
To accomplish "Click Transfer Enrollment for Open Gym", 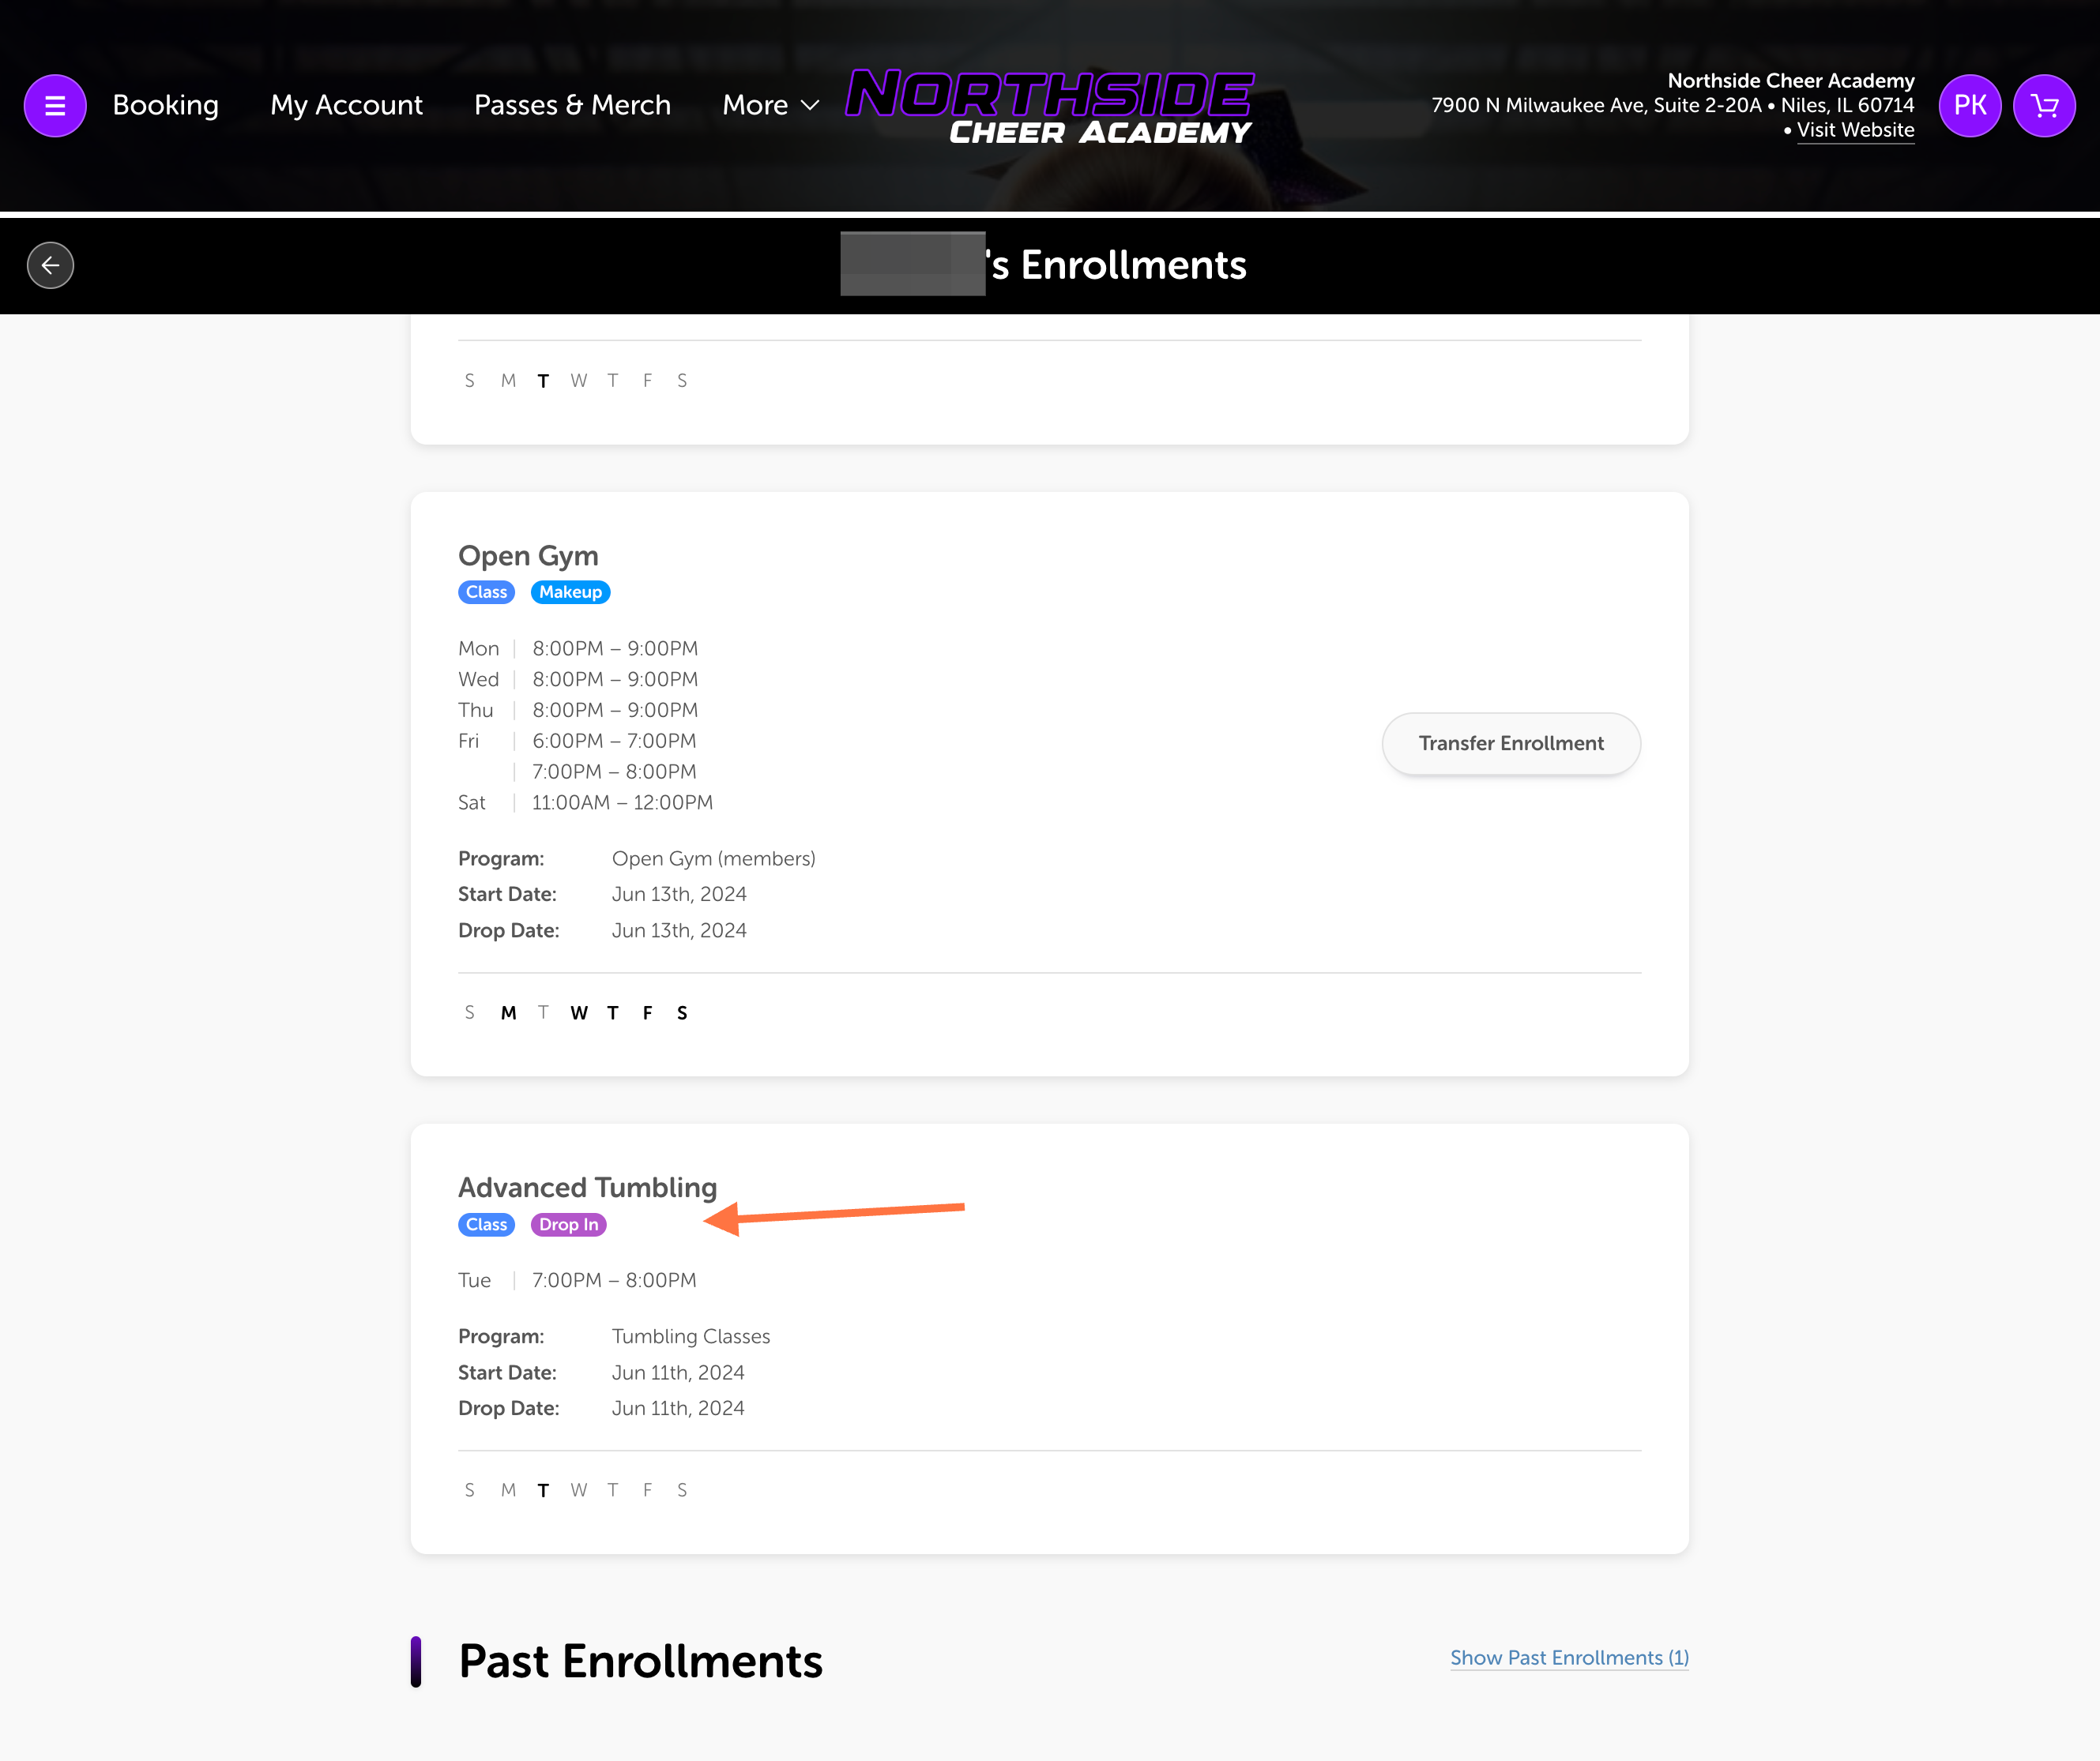I will (x=1511, y=744).
